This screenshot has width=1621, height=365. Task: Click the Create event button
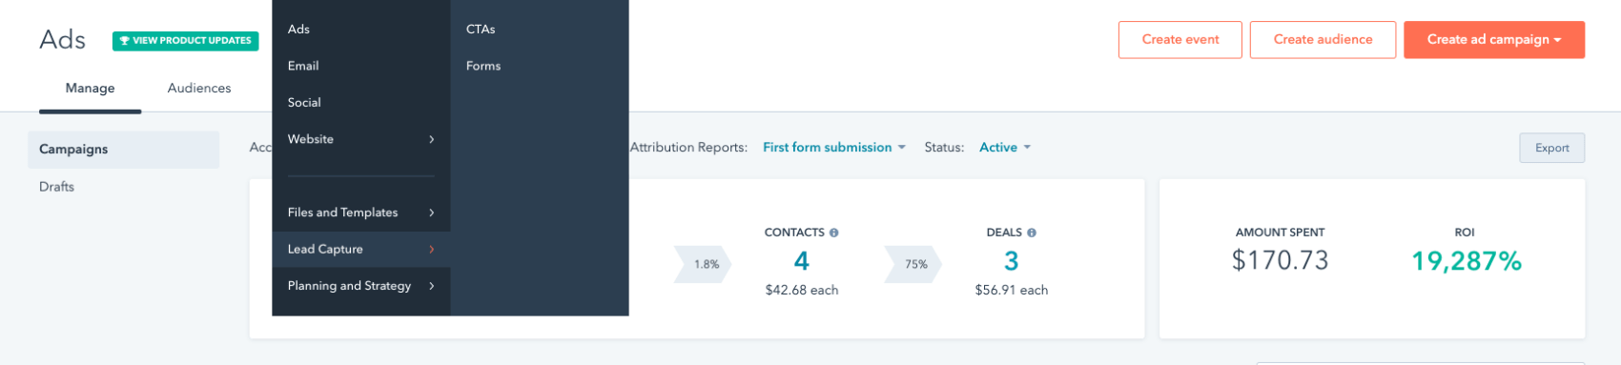(x=1180, y=40)
